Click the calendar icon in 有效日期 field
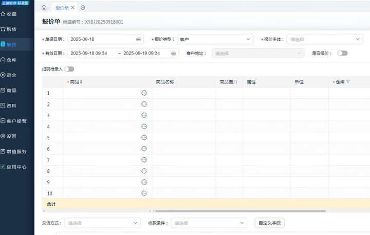 click(173, 53)
